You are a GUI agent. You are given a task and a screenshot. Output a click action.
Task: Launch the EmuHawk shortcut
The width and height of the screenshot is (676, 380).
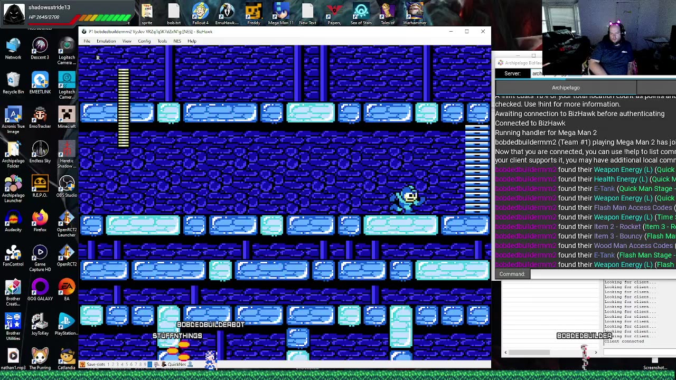[x=227, y=13]
